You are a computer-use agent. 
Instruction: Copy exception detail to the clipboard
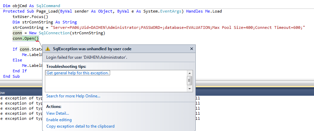[x=80, y=126]
